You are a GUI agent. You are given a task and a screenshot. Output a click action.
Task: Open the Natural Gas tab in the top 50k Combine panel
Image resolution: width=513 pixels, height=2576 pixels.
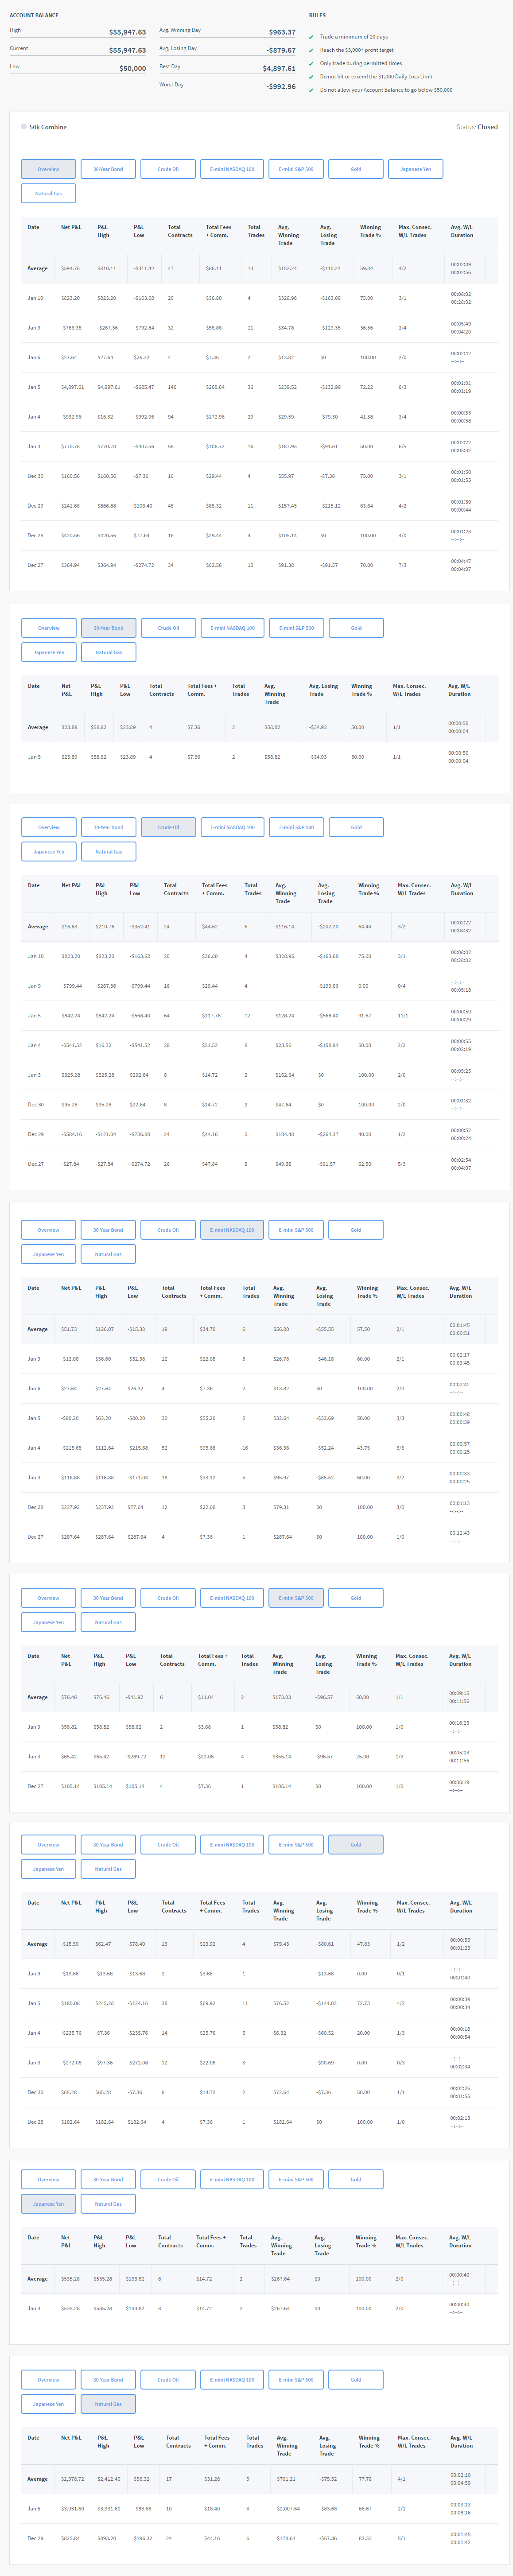pos(48,193)
